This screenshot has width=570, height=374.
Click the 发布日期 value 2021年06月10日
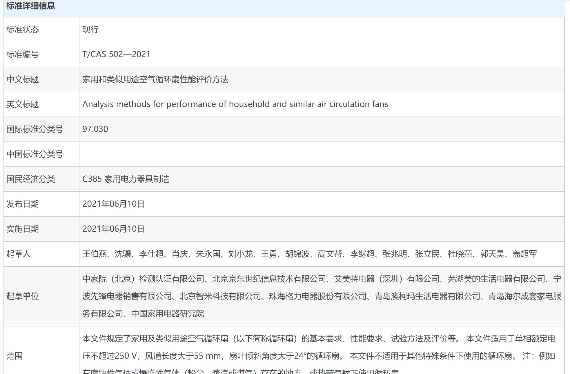(x=113, y=204)
